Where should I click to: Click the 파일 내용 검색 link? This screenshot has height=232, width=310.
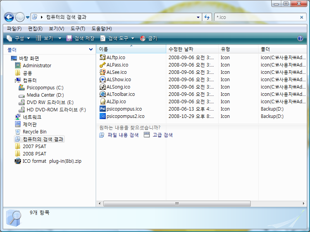coord(123,135)
